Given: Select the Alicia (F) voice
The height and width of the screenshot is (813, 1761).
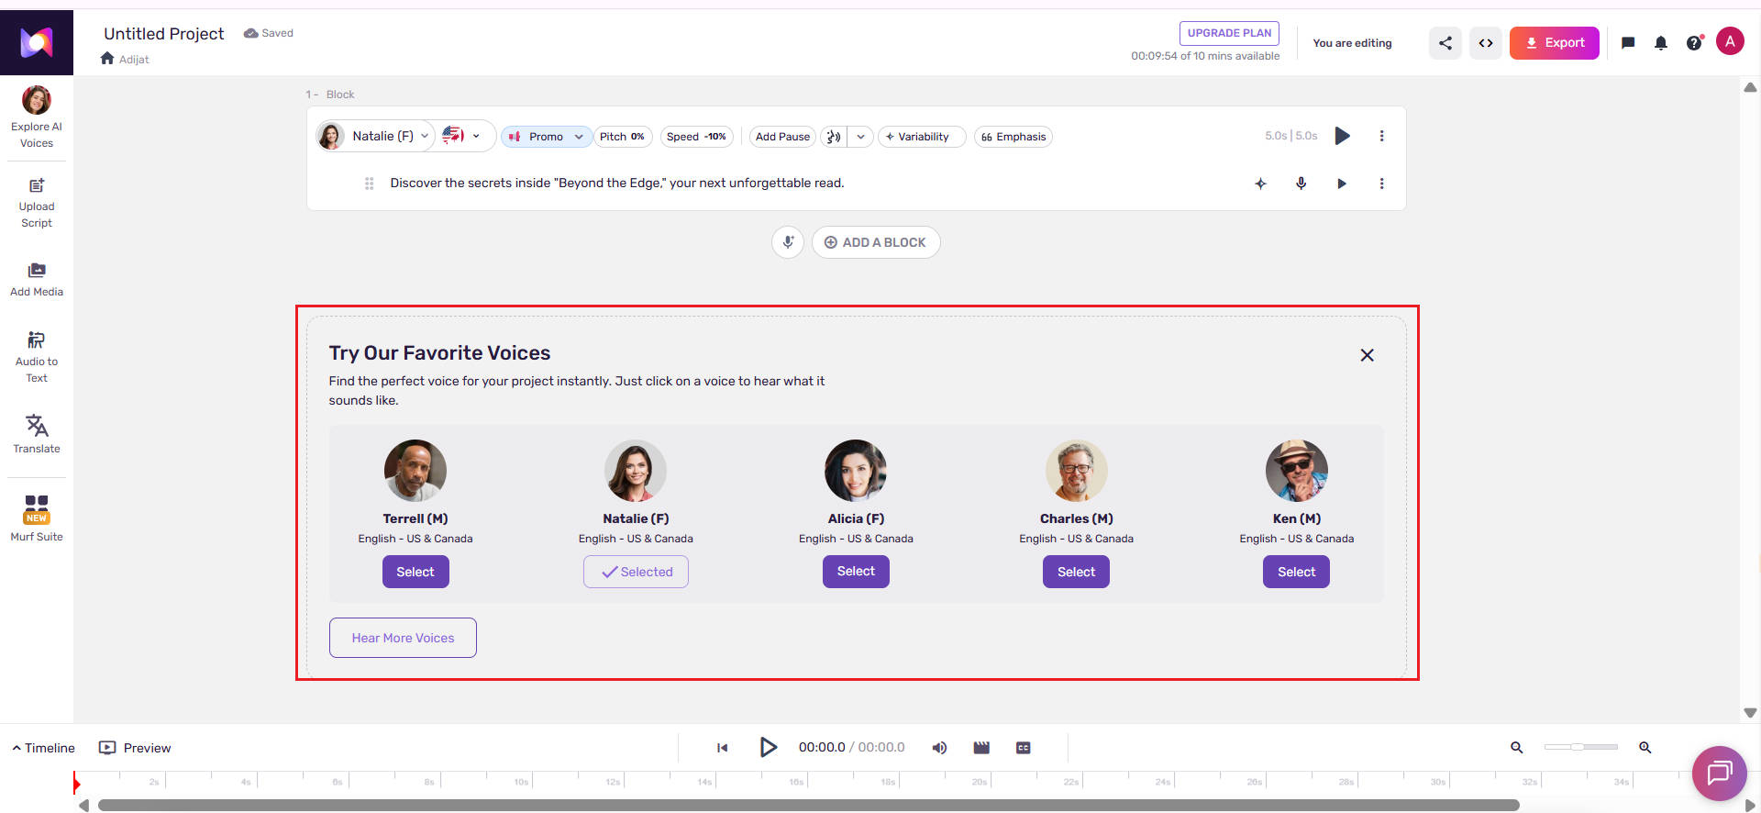Looking at the screenshot, I should (856, 571).
